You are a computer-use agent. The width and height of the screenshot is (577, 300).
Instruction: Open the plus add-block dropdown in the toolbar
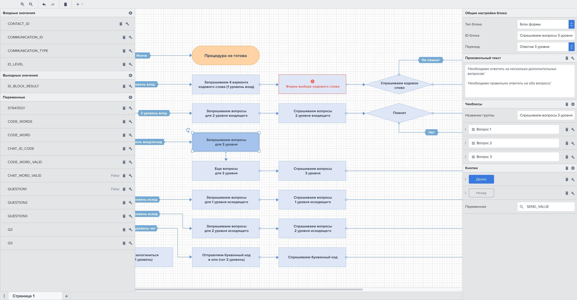click(79, 4)
